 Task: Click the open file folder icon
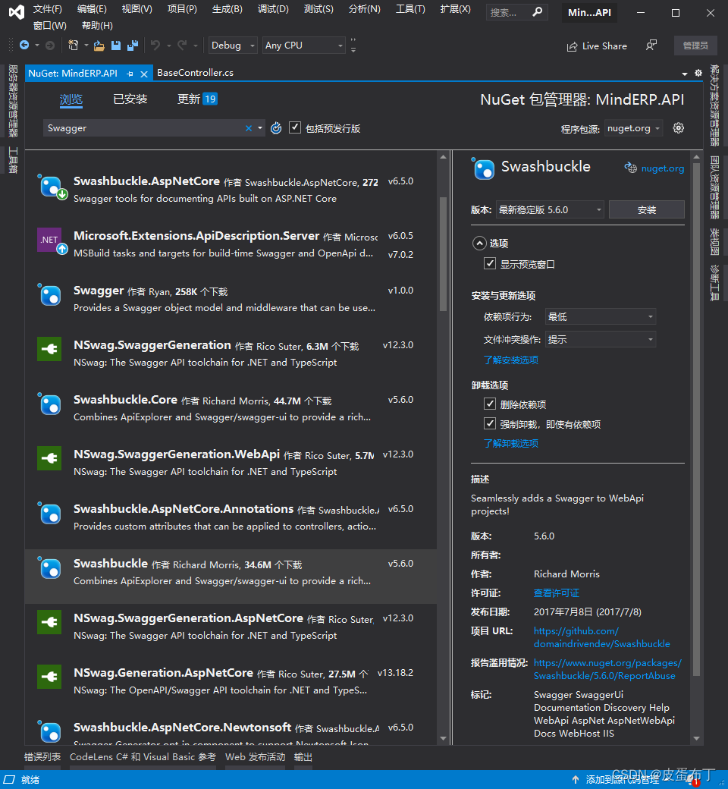tap(99, 46)
